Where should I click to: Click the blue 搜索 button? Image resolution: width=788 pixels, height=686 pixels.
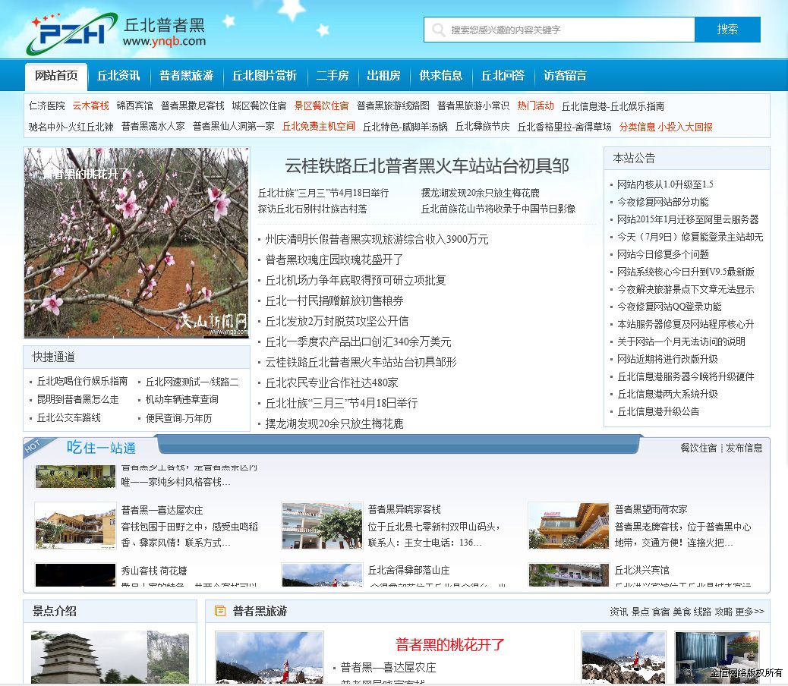(727, 30)
